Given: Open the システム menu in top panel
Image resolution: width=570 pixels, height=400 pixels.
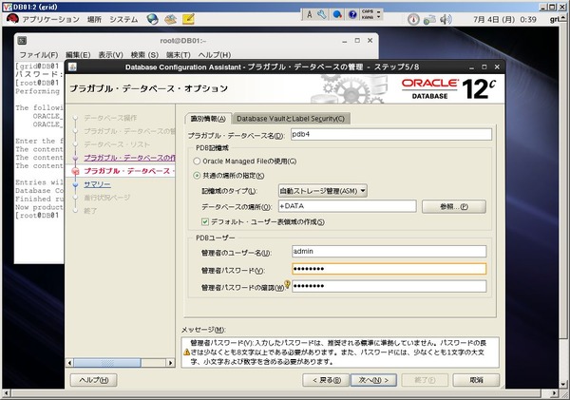Looking at the screenshot, I should coord(123,19).
